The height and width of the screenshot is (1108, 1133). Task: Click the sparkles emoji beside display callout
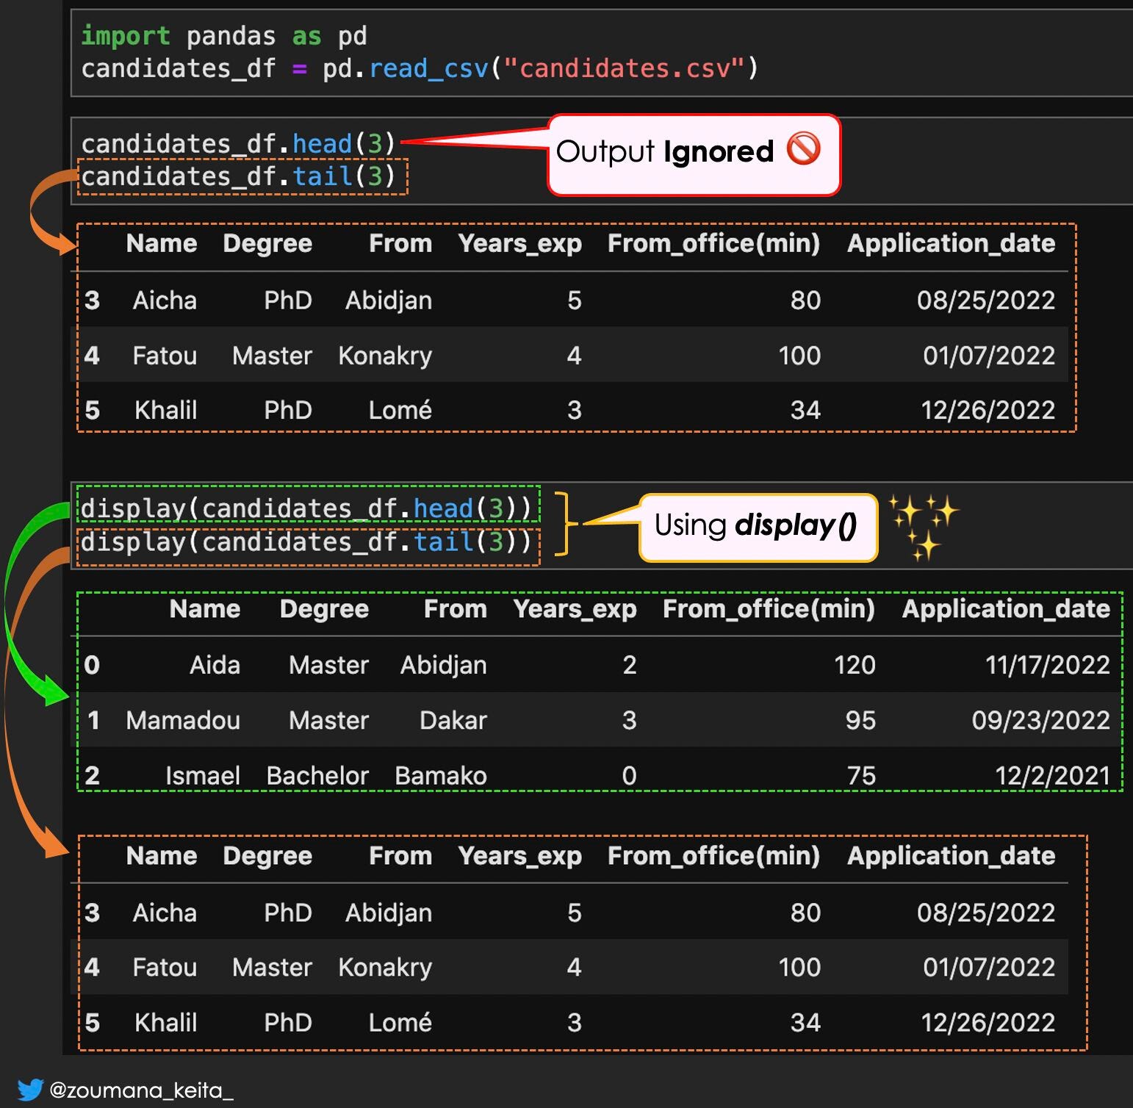[923, 526]
